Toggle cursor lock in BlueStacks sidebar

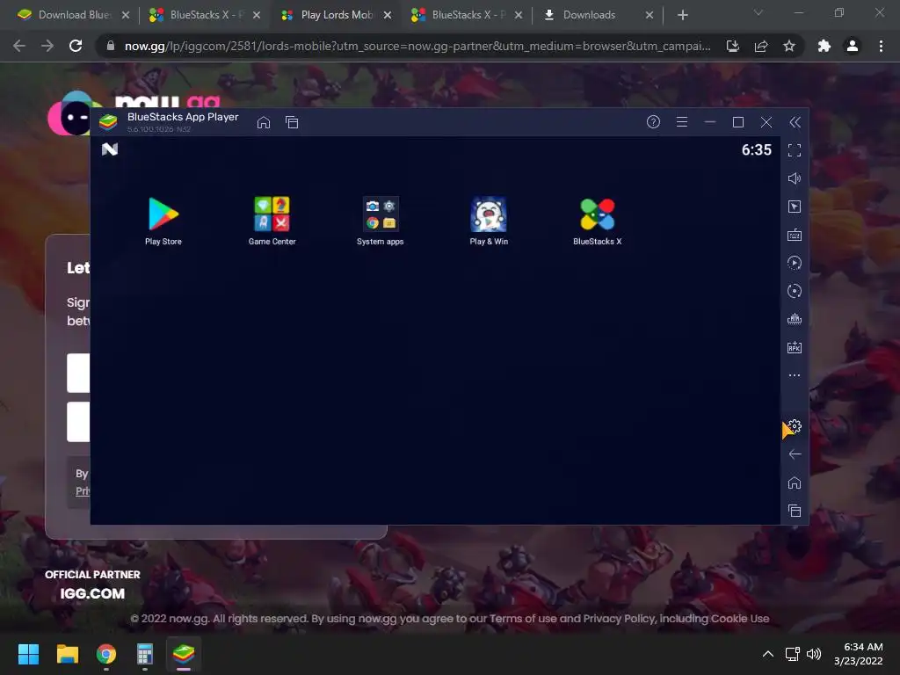pos(795,207)
